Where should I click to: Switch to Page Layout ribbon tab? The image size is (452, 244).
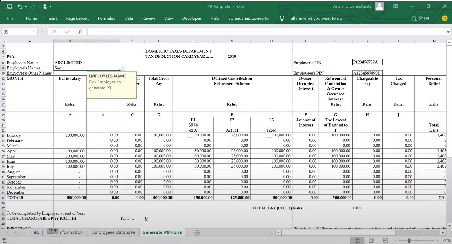click(78, 18)
